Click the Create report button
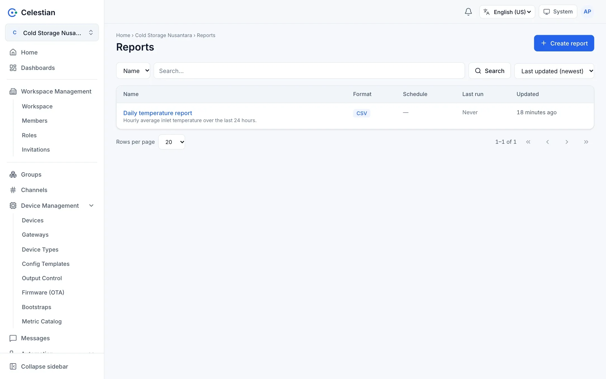Screen dimensions: 606x379 (564, 43)
